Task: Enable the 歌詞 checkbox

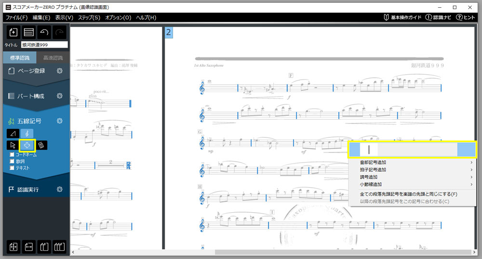Action: [12, 161]
